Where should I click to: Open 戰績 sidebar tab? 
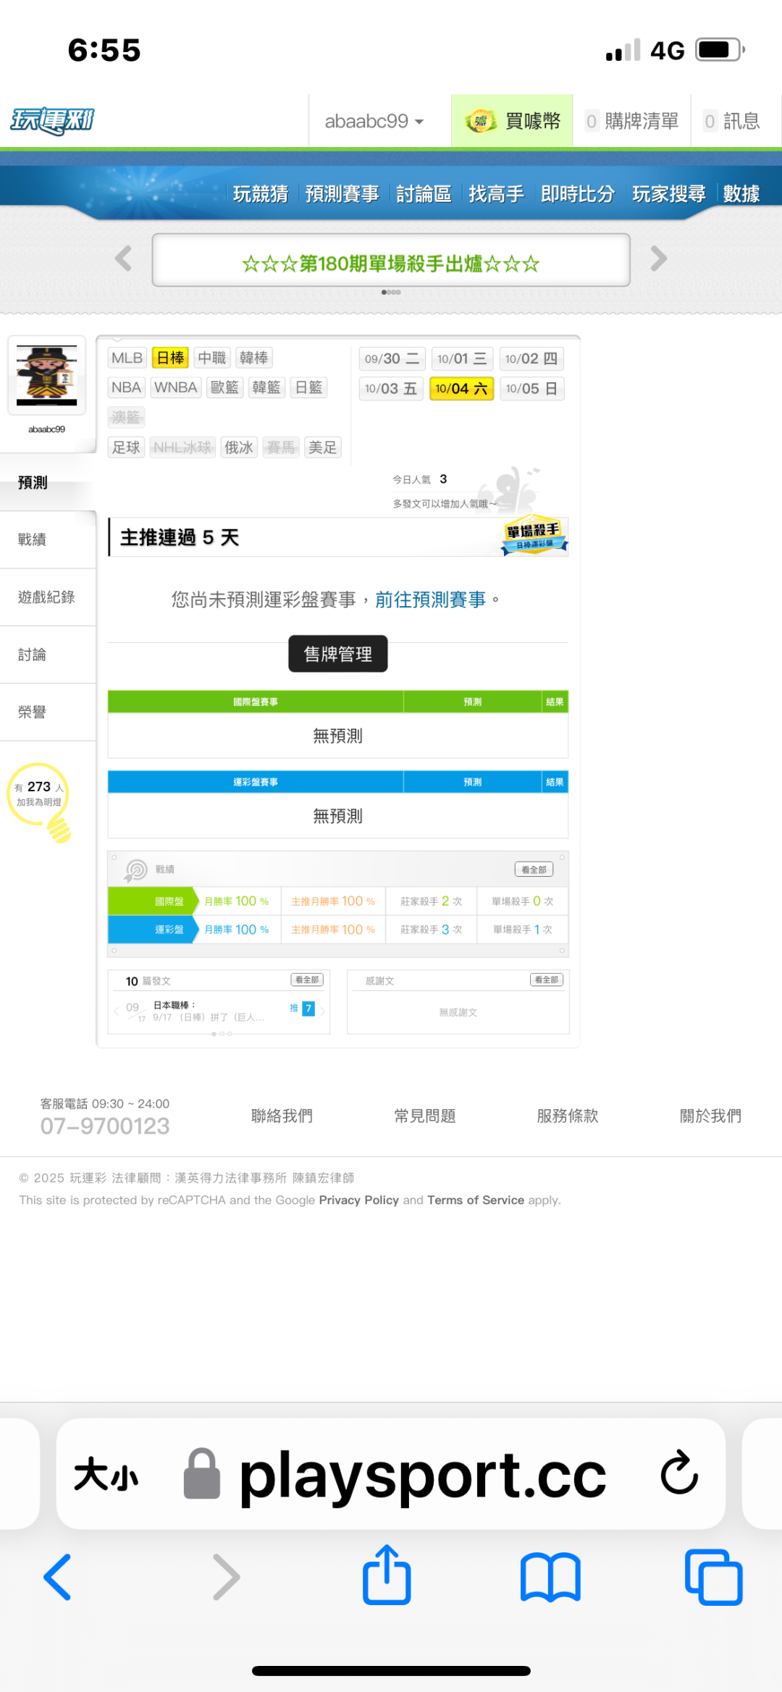[x=33, y=539]
